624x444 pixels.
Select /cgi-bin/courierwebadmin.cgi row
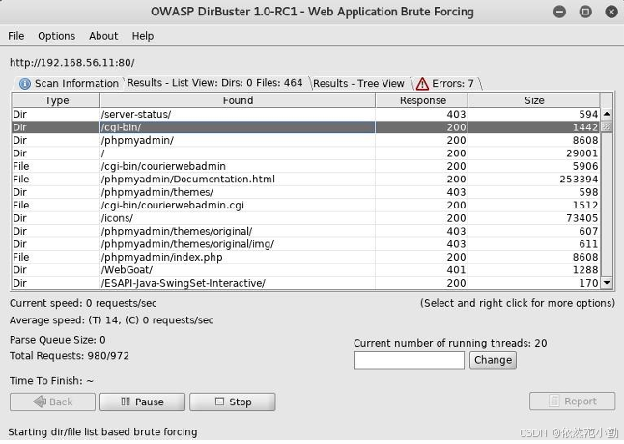point(305,205)
